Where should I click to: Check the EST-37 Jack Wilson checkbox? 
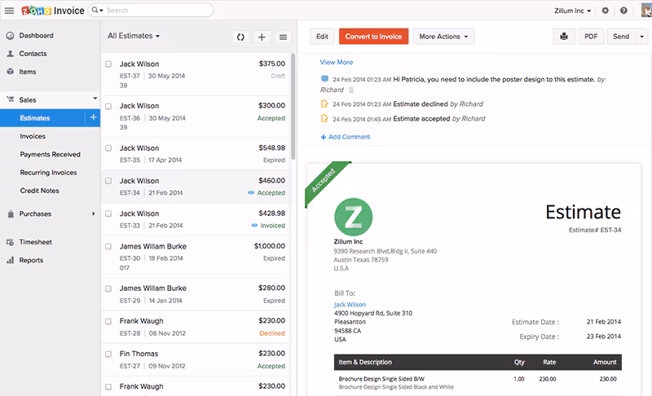[108, 64]
